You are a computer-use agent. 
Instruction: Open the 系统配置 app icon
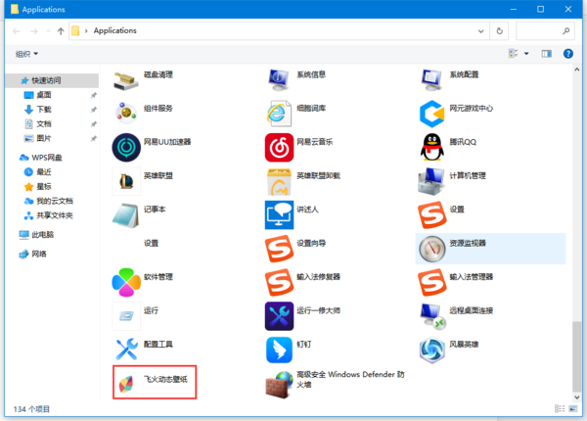pyautogui.click(x=431, y=80)
